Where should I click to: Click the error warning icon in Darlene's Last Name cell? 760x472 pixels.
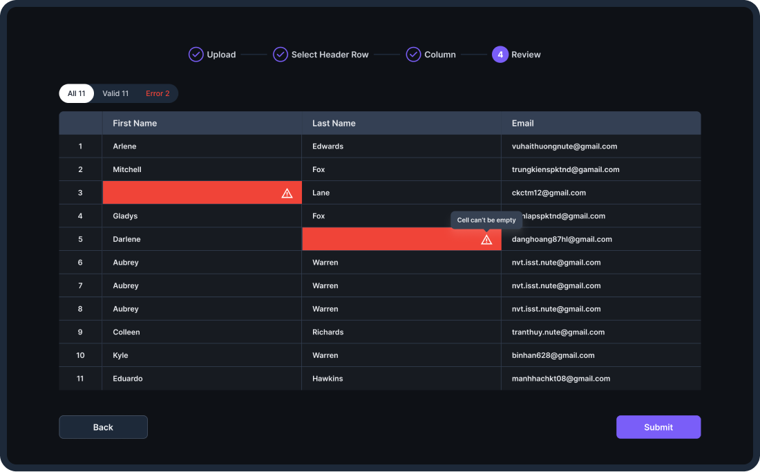pyautogui.click(x=486, y=239)
